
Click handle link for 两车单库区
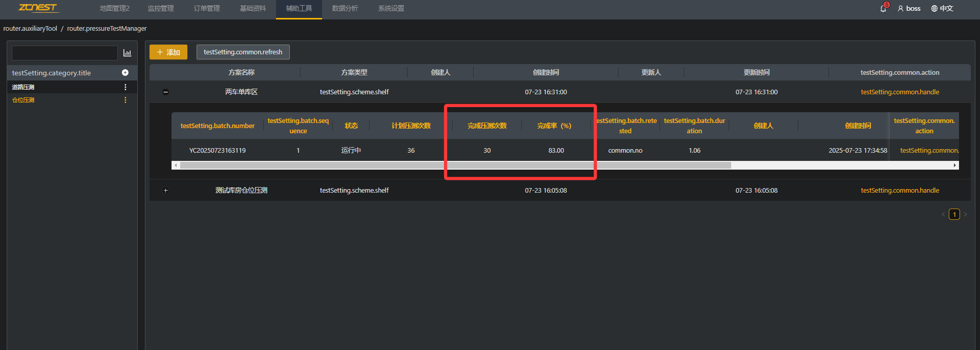coord(900,92)
